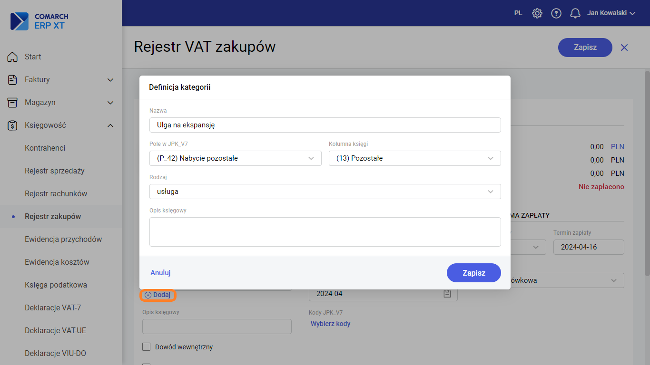This screenshot has height=365, width=650.
Task: Open the Pole w JPK_V7 dropdown
Action: tap(235, 158)
